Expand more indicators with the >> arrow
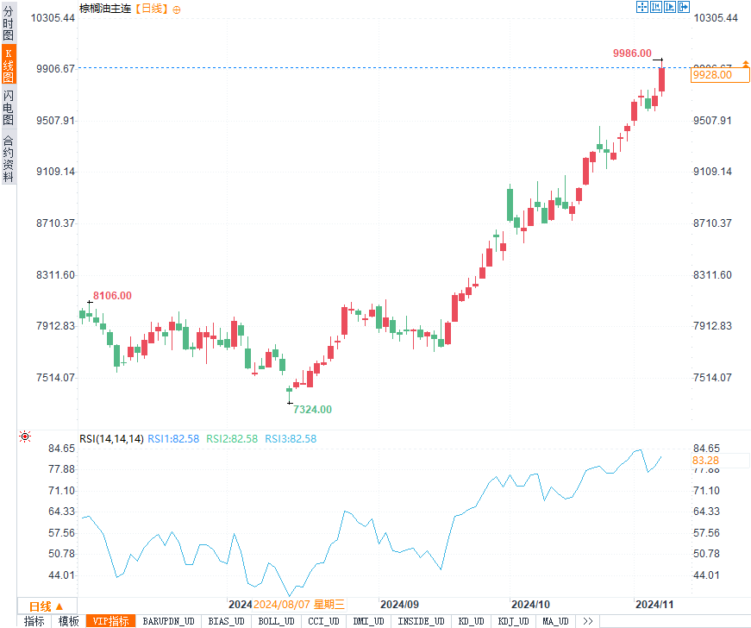This screenshot has height=628, width=751. pos(588,621)
